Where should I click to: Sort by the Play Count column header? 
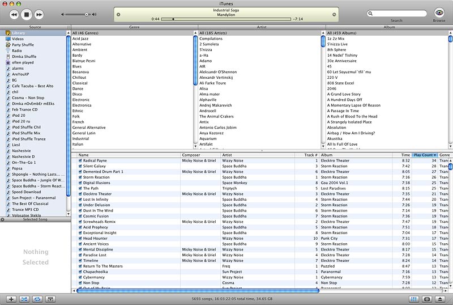coord(425,155)
